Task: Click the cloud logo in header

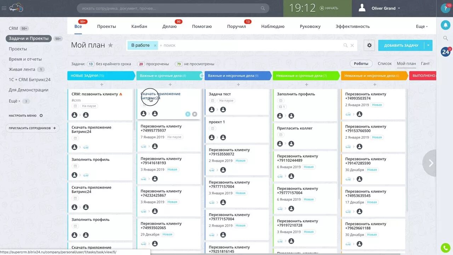Action: click(x=16, y=7)
